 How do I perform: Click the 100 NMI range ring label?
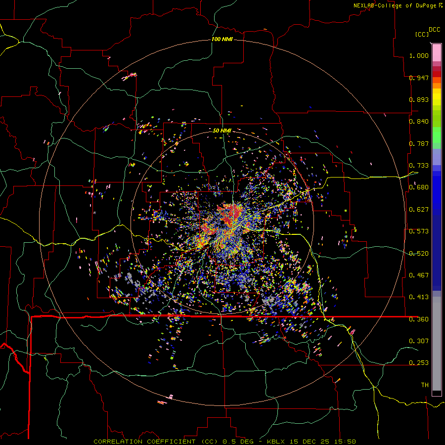[222, 39]
